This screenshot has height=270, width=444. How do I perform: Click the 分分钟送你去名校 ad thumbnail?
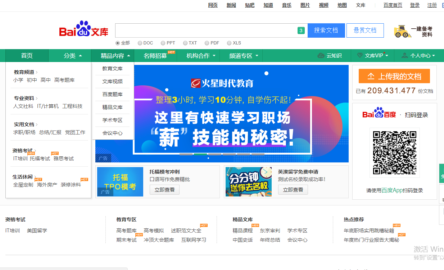coord(249,182)
